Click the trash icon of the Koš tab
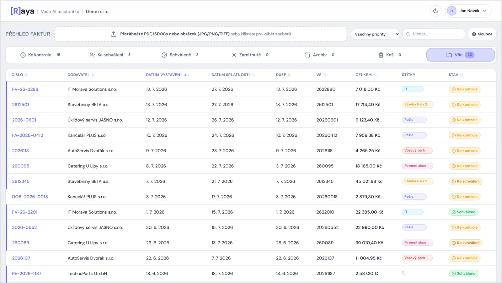Screen dimensions: 502x283 [381, 55]
